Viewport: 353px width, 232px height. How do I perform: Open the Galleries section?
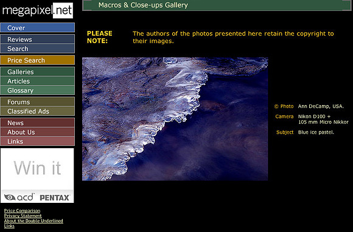[x=37, y=72]
